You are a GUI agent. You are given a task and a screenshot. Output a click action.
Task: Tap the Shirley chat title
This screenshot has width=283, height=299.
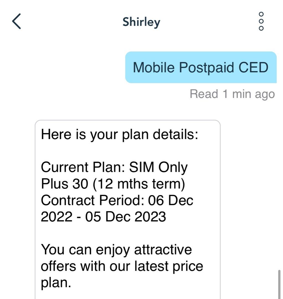[x=141, y=22]
